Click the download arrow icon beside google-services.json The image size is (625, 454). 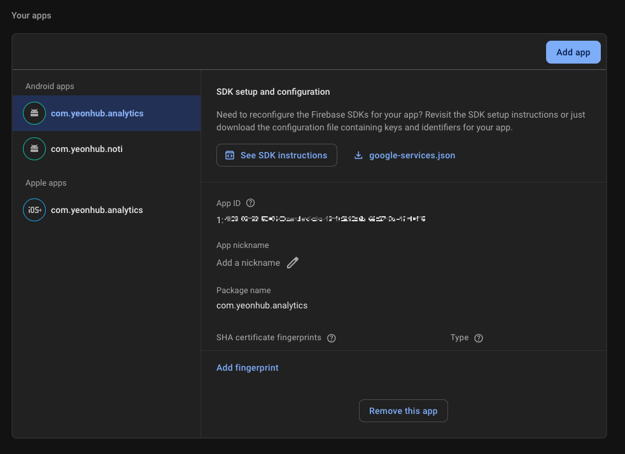(x=358, y=155)
